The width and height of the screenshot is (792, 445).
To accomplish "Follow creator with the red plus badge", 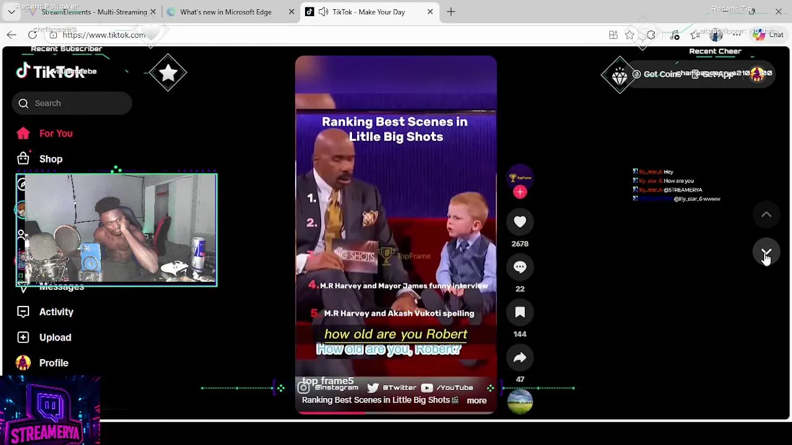I will tap(520, 192).
